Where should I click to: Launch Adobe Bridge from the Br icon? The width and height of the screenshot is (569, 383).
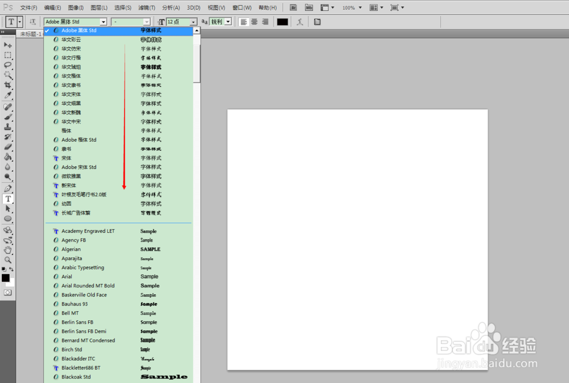293,7
